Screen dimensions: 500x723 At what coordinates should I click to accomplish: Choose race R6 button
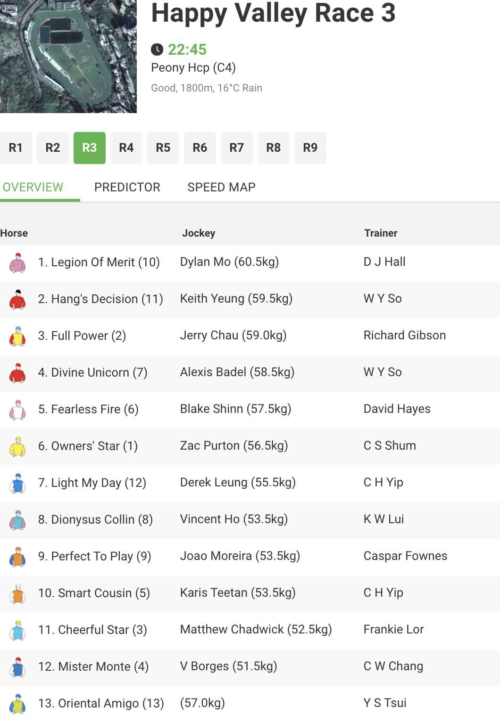tap(200, 148)
